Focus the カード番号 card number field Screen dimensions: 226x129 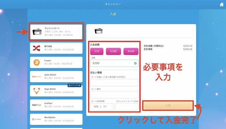(x=114, y=94)
